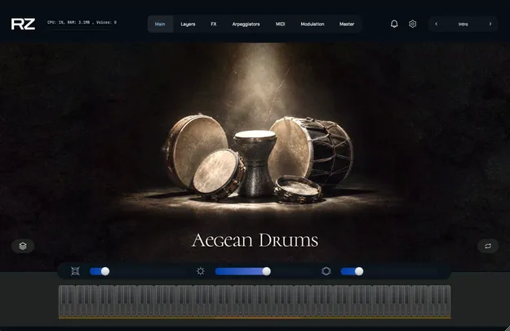The height and width of the screenshot is (331, 510).
Task: Open the Intro preset selector
Action: tap(463, 24)
